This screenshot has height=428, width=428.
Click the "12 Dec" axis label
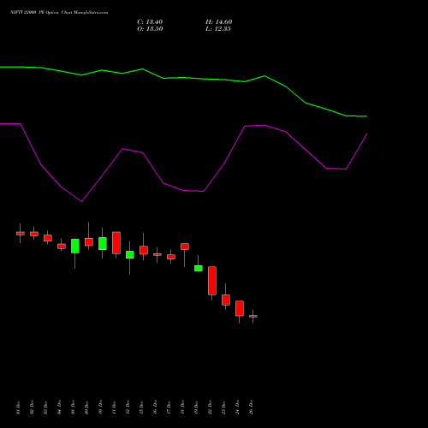(128, 407)
